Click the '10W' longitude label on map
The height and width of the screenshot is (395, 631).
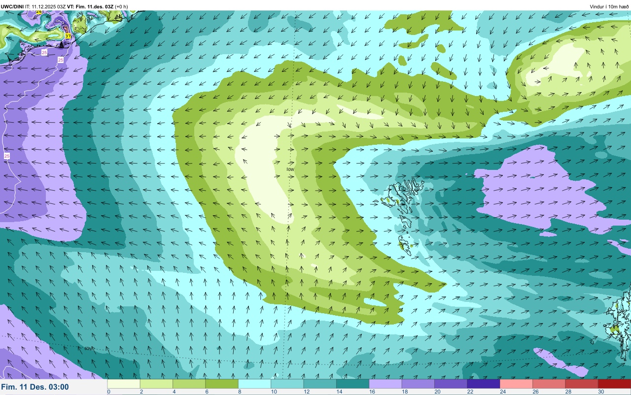point(290,169)
